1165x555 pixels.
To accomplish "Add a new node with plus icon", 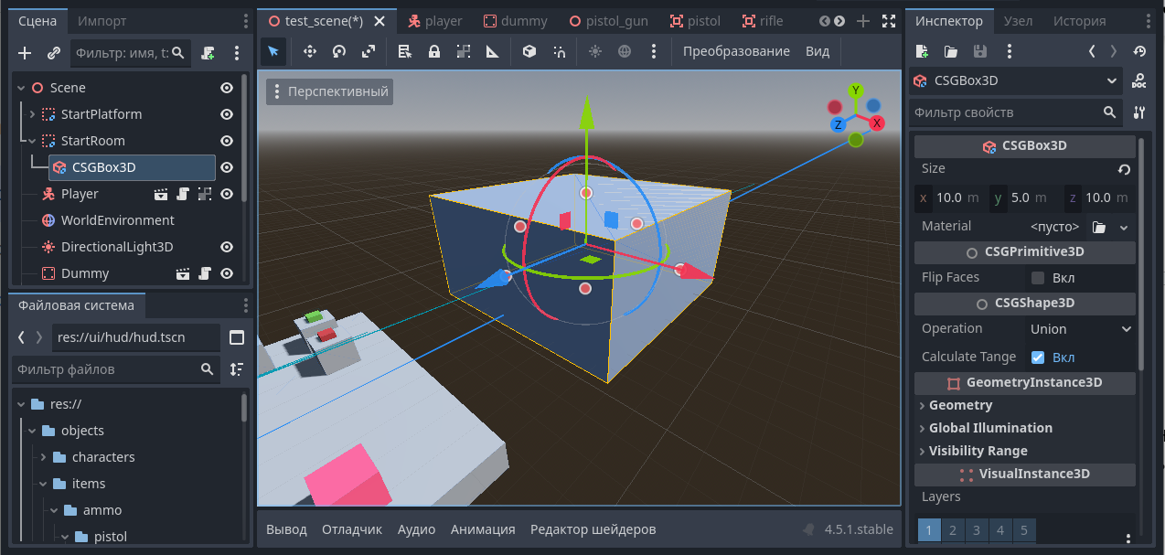I will (25, 53).
